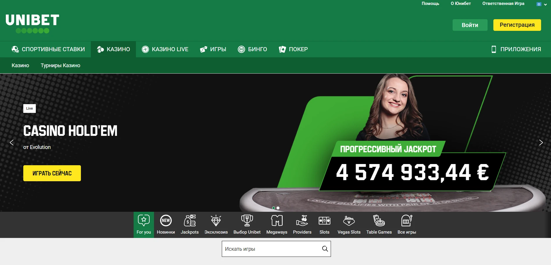The image size is (551, 265).
Task: Click the Прогрессивный Jackpot label
Action: [388, 149]
